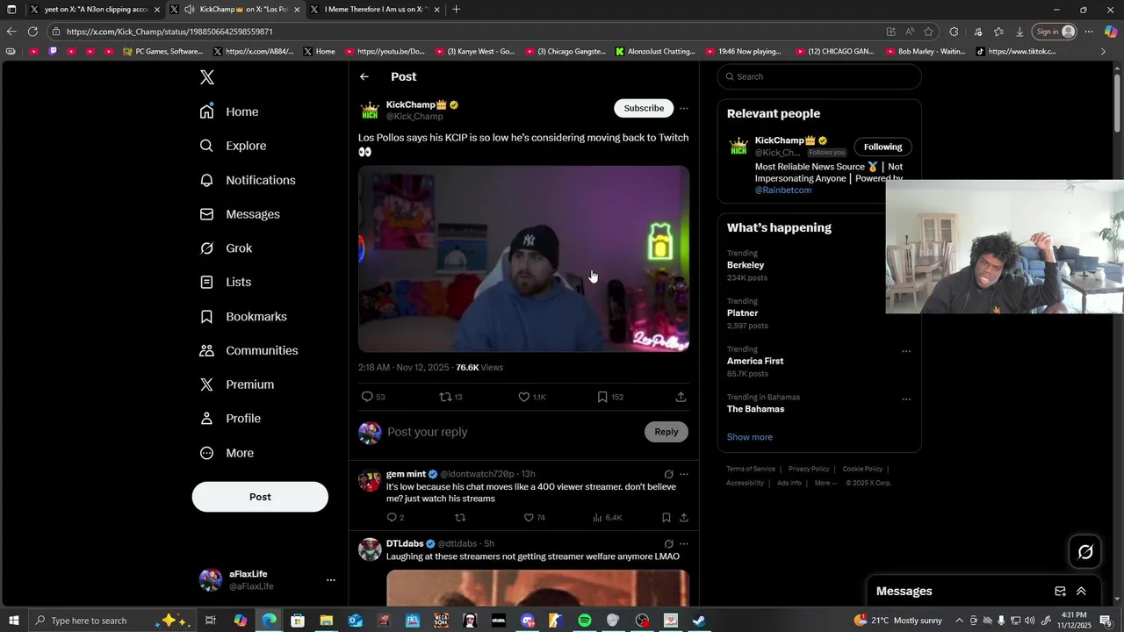
Task: Go to Home in sidebar
Action: coord(229,111)
